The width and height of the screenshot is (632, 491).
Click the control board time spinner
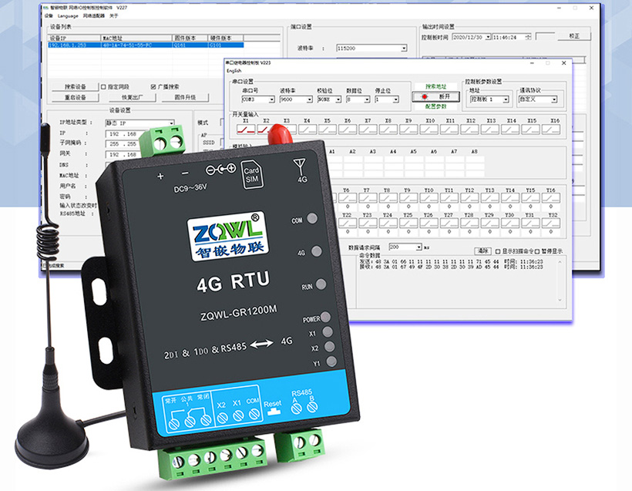(x=527, y=36)
